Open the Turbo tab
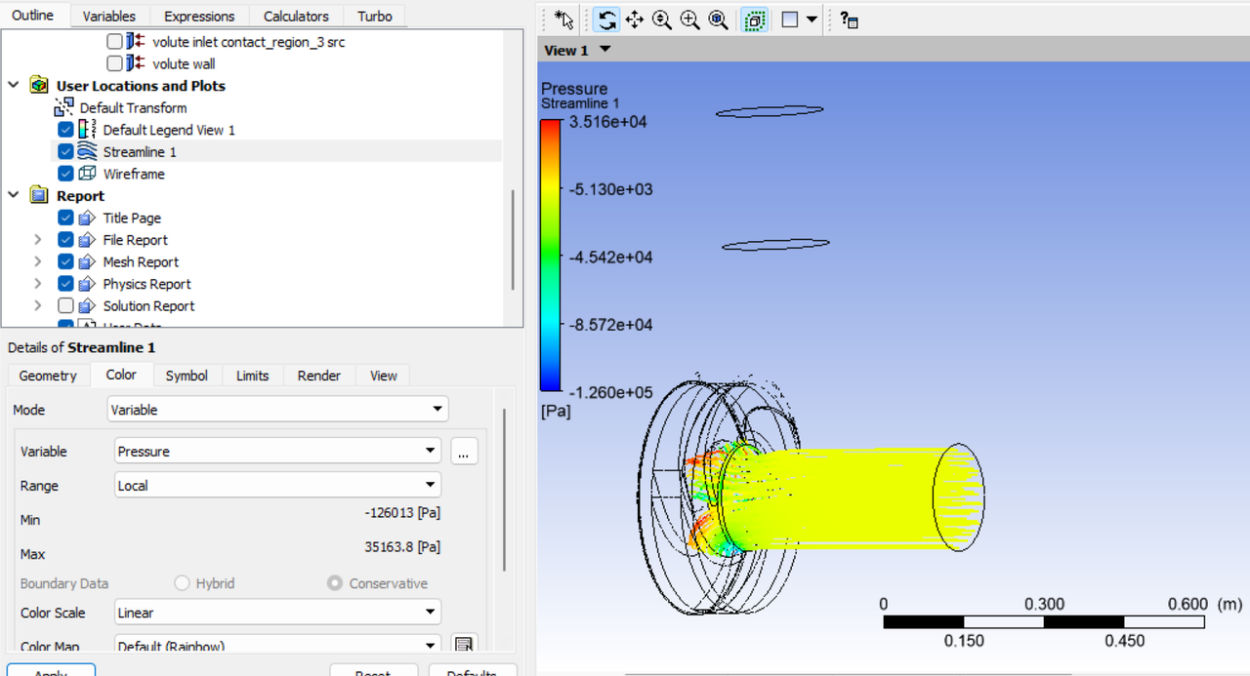The image size is (1250, 676). [x=375, y=16]
